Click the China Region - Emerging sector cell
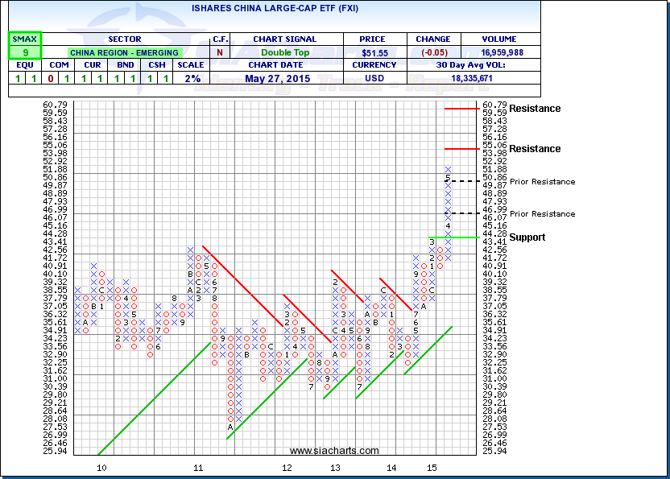This screenshot has width=670, height=479. pyautogui.click(x=125, y=52)
